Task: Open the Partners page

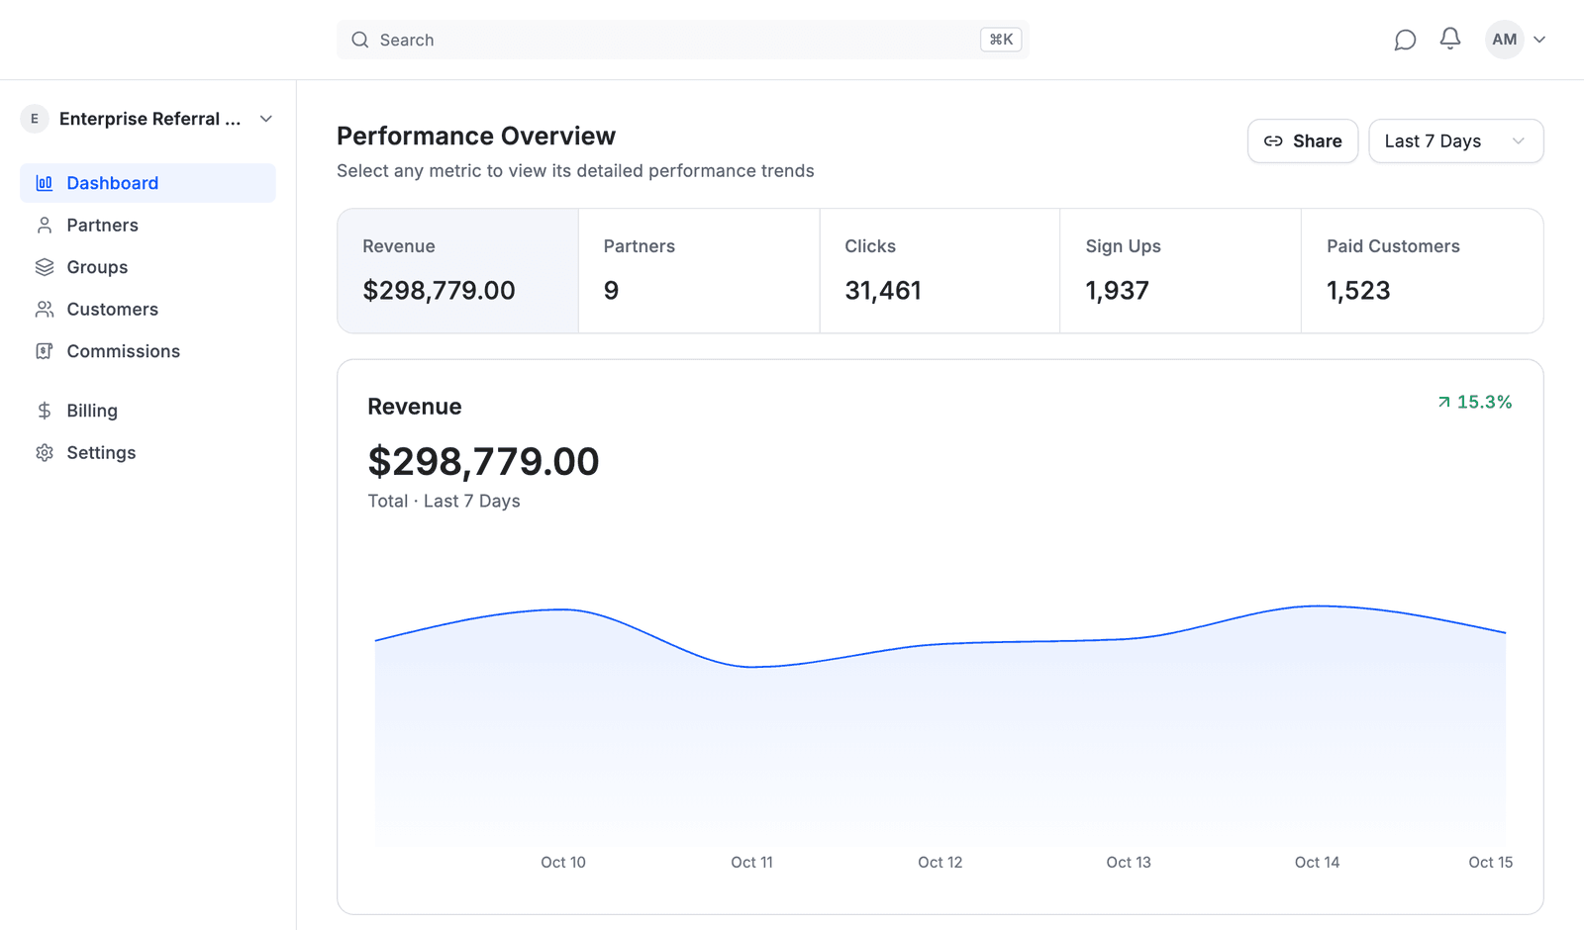Action: coord(148,226)
